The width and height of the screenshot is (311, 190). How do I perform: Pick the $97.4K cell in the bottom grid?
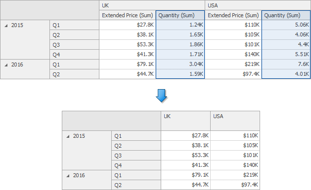235,185
